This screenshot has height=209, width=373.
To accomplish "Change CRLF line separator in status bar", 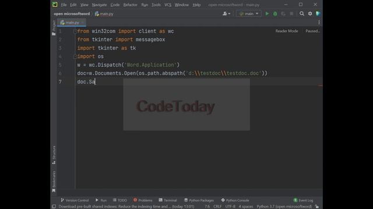I will point(217,207).
